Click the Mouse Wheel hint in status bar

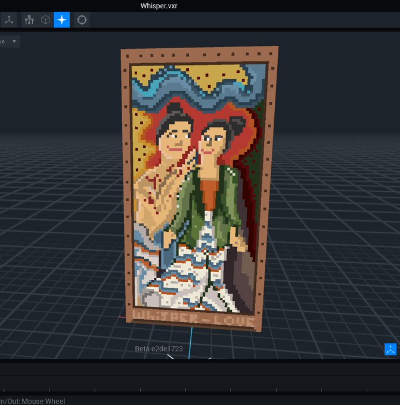43,401
